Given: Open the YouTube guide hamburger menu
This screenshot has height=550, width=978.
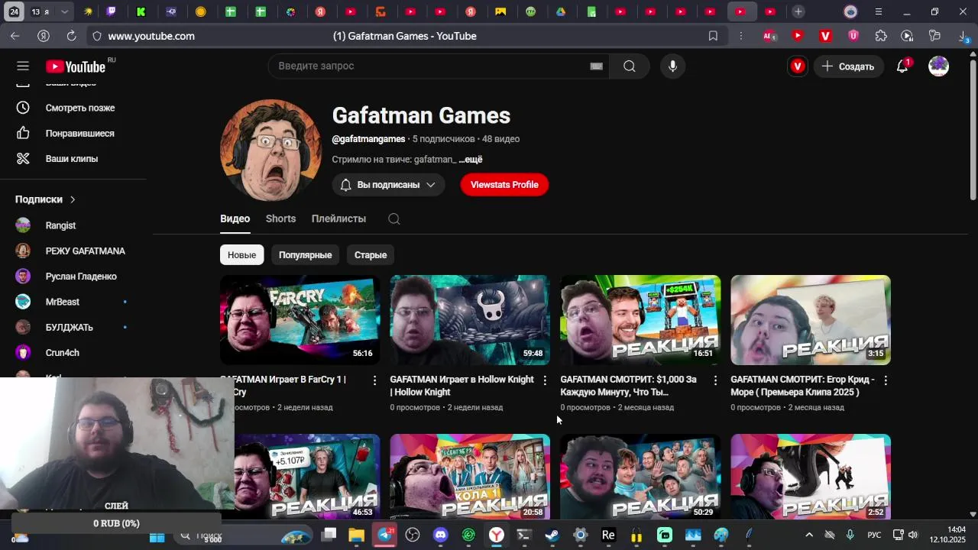Looking at the screenshot, I should click(23, 66).
